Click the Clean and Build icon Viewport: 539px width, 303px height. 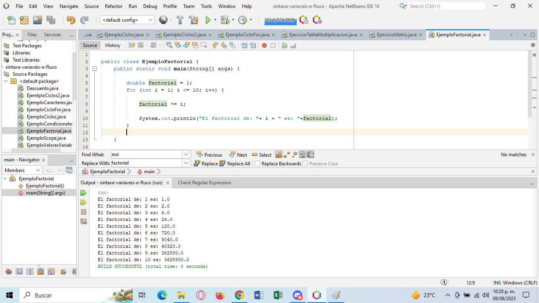point(193,20)
